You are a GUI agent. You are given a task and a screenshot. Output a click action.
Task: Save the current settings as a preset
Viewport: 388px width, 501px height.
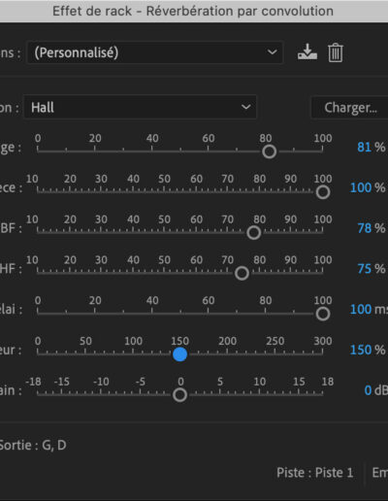point(307,52)
